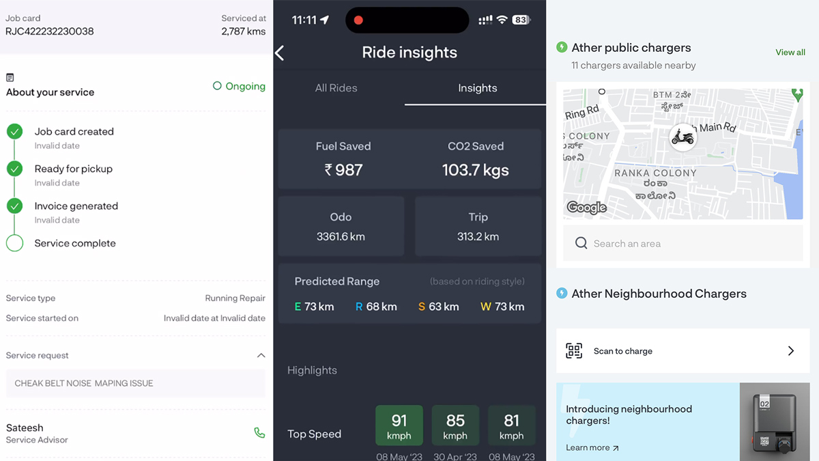Click View all public chargers link
The width and height of the screenshot is (819, 461).
click(x=790, y=53)
